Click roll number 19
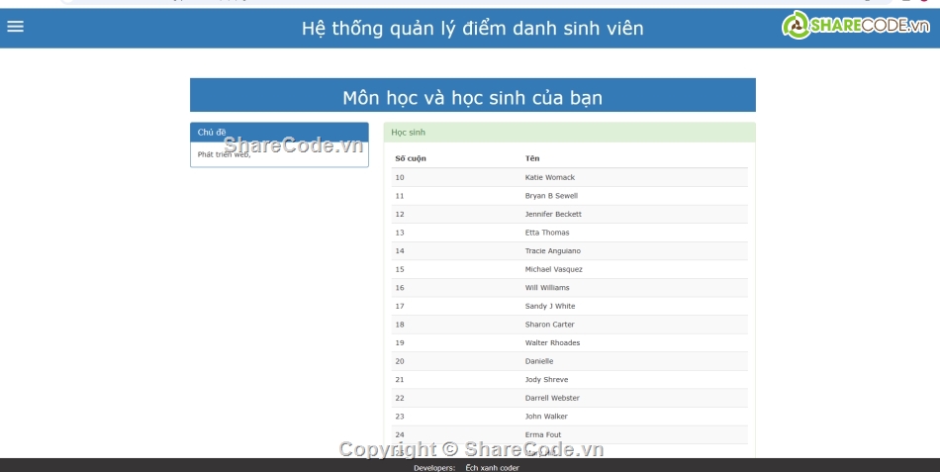This screenshot has width=940, height=472. (x=400, y=343)
